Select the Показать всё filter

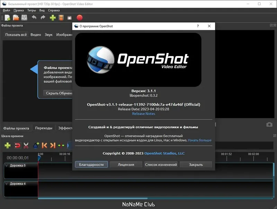pyautogui.click(x=16, y=35)
